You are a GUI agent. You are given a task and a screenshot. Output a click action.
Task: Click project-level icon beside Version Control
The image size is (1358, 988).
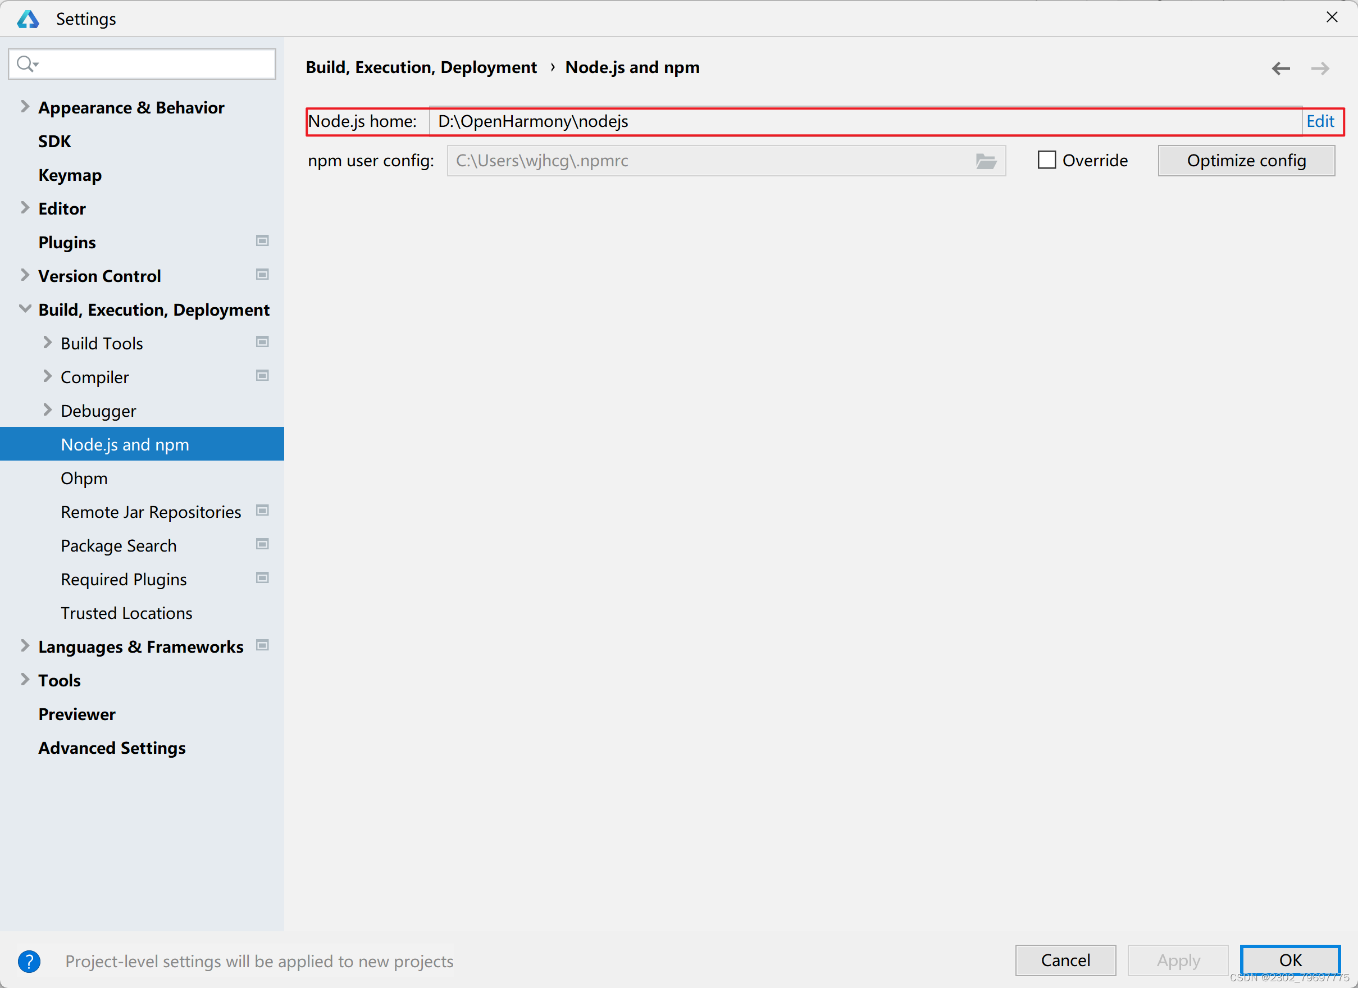(x=262, y=274)
